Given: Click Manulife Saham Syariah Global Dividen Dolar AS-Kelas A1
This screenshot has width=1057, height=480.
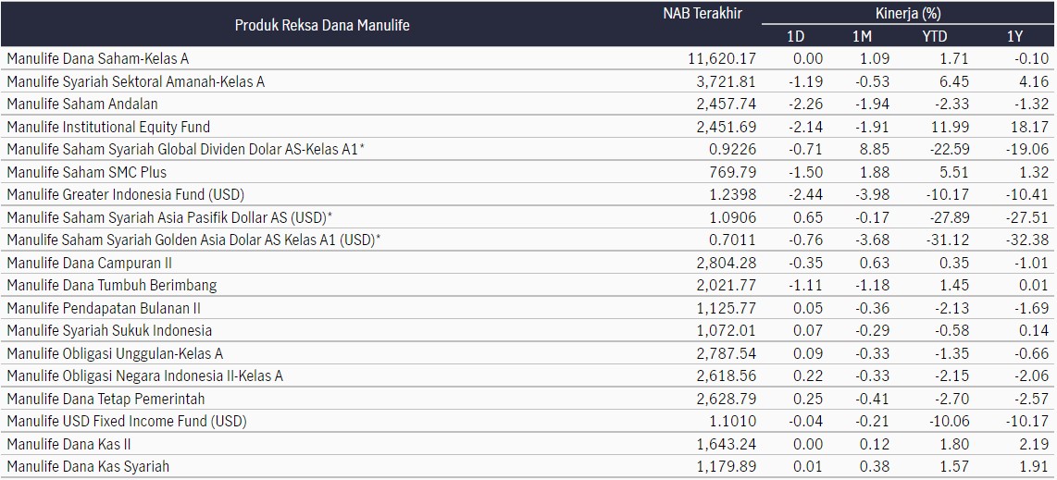Looking at the screenshot, I should 185,150.
